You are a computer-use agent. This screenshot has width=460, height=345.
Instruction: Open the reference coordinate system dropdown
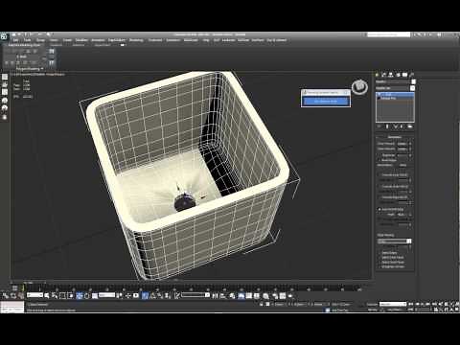(x=106, y=295)
